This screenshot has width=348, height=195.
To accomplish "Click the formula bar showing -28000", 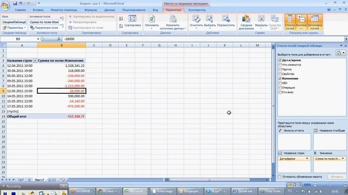I will click(203, 39).
